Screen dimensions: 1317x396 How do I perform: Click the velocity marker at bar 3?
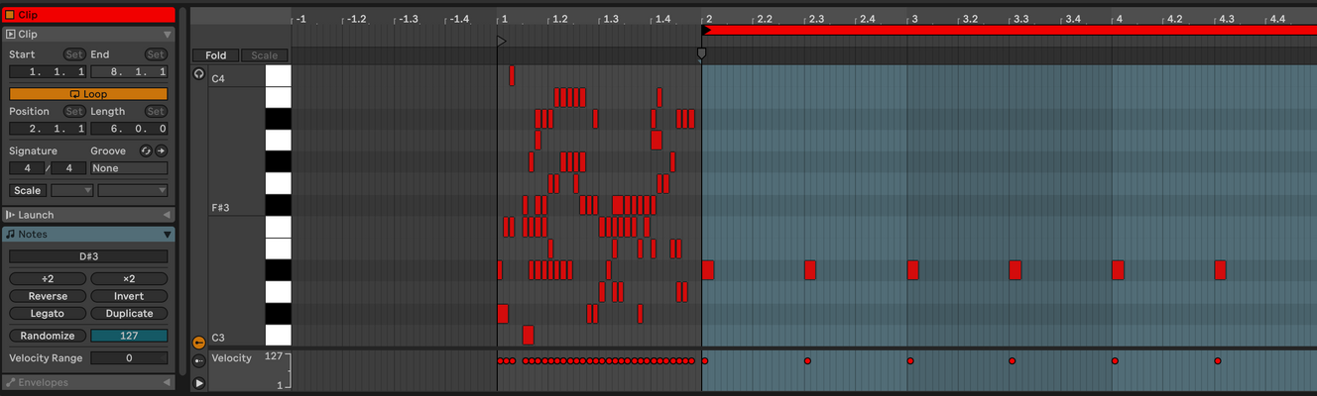click(x=909, y=361)
